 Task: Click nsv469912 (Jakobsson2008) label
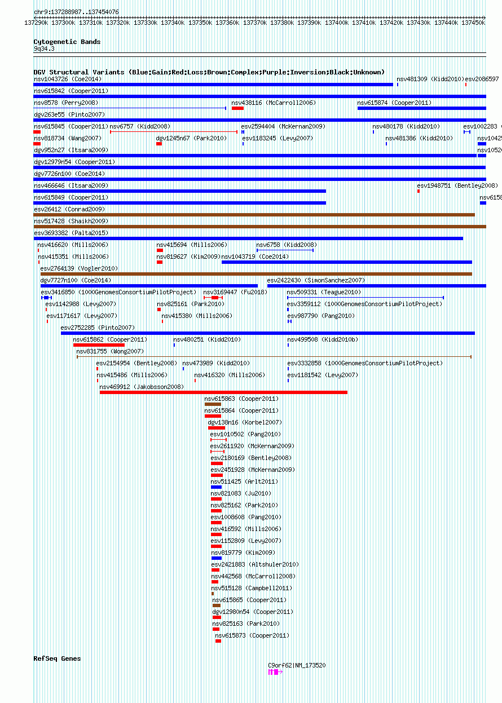tap(142, 387)
